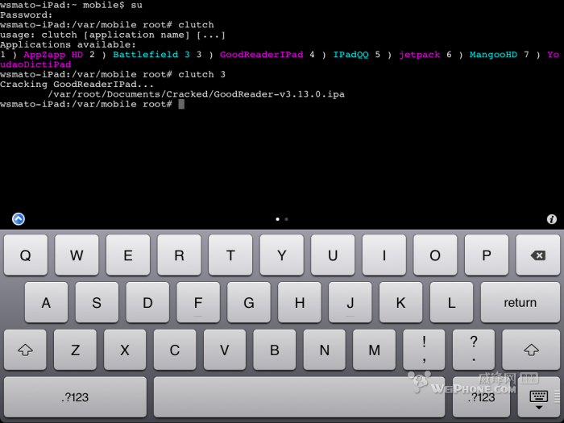Tap the Z key
The width and height of the screenshot is (564, 423).
click(x=75, y=349)
